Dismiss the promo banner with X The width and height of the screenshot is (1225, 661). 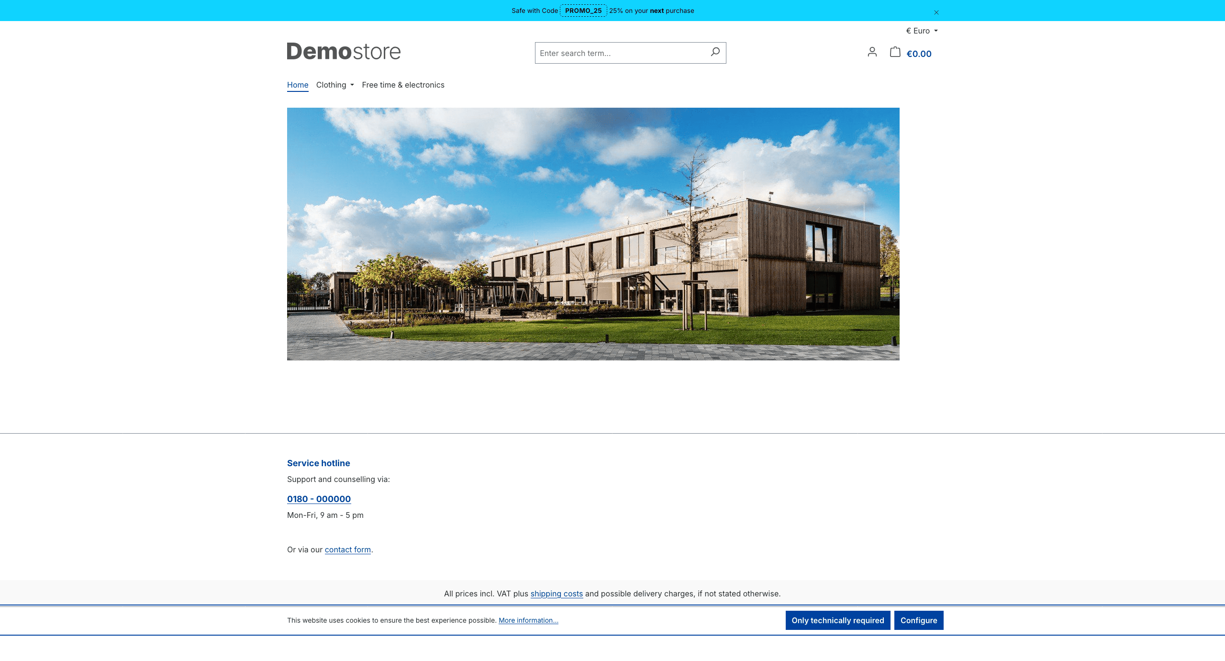click(936, 12)
